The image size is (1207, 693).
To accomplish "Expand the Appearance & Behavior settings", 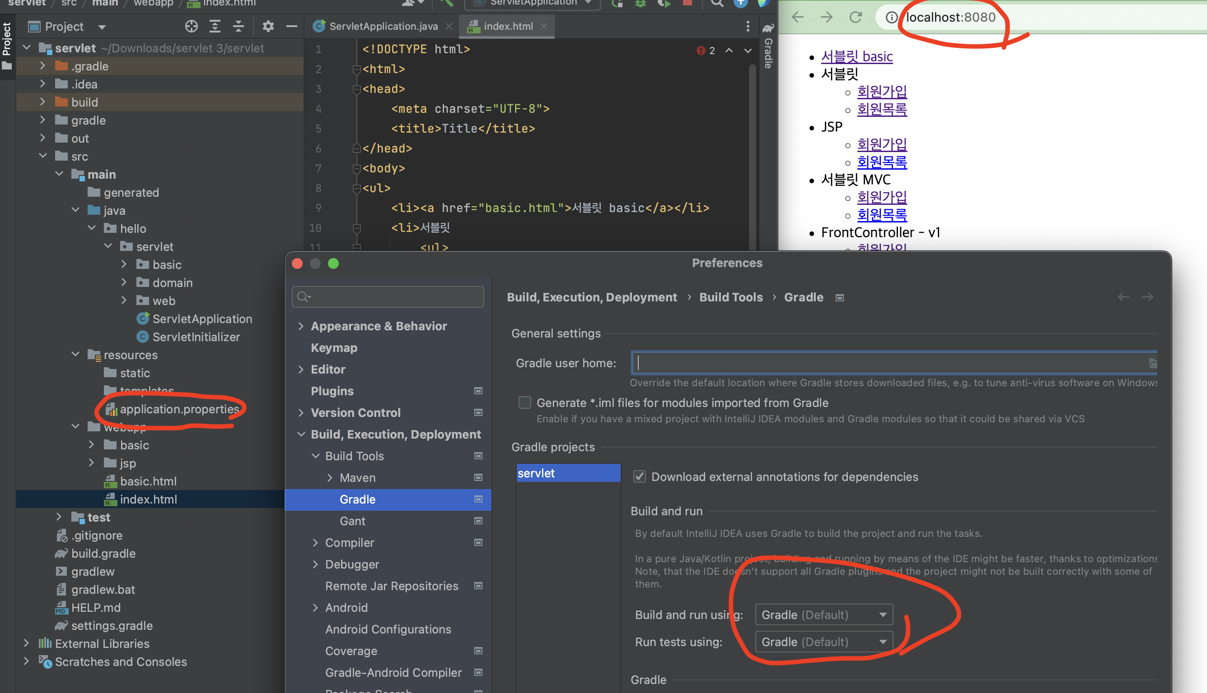I will tap(301, 326).
